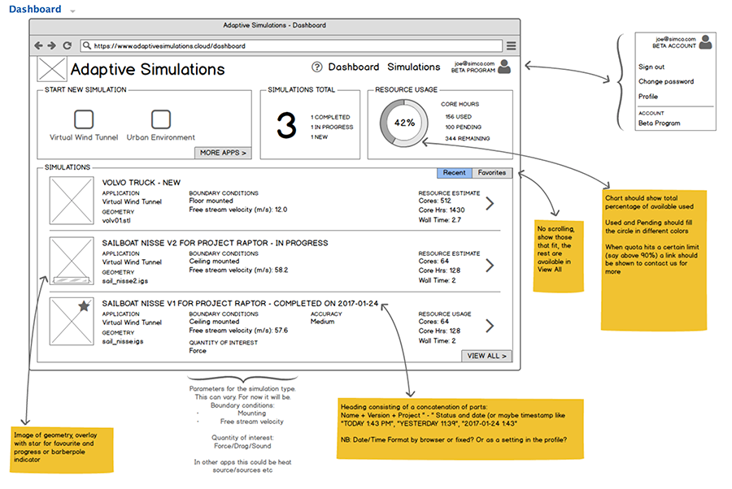Open help via the question mark icon

tap(317, 67)
